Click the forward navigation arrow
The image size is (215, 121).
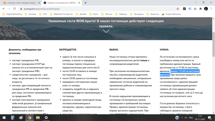(x=9, y=9)
